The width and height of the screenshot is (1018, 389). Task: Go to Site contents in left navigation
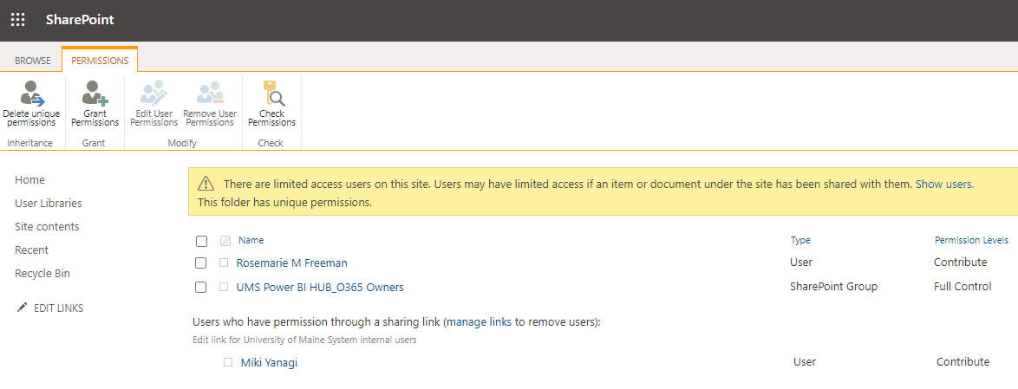point(47,227)
